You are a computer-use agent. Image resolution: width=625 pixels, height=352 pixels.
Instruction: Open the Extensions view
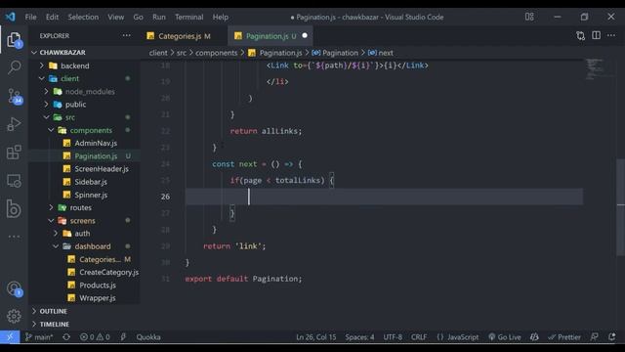pos(14,153)
